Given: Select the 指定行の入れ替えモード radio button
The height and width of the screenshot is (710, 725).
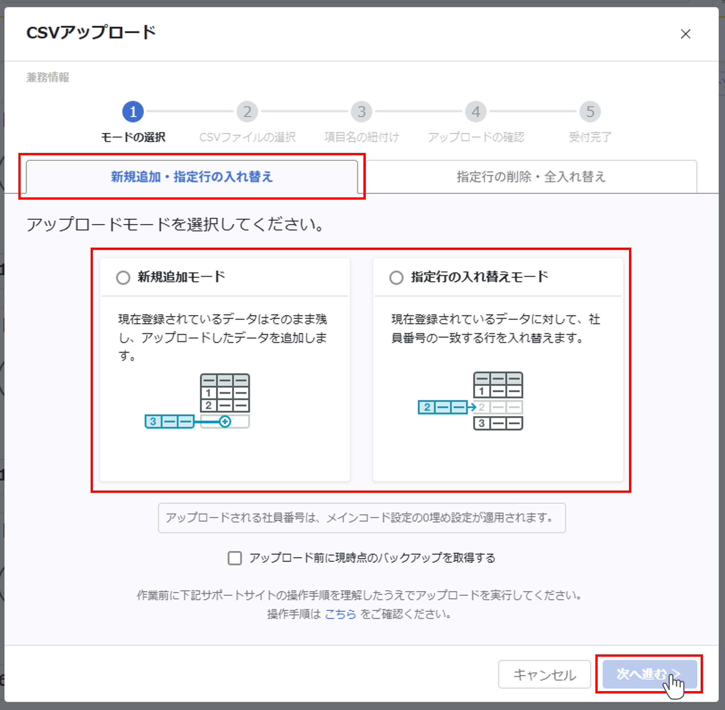Looking at the screenshot, I should (396, 277).
